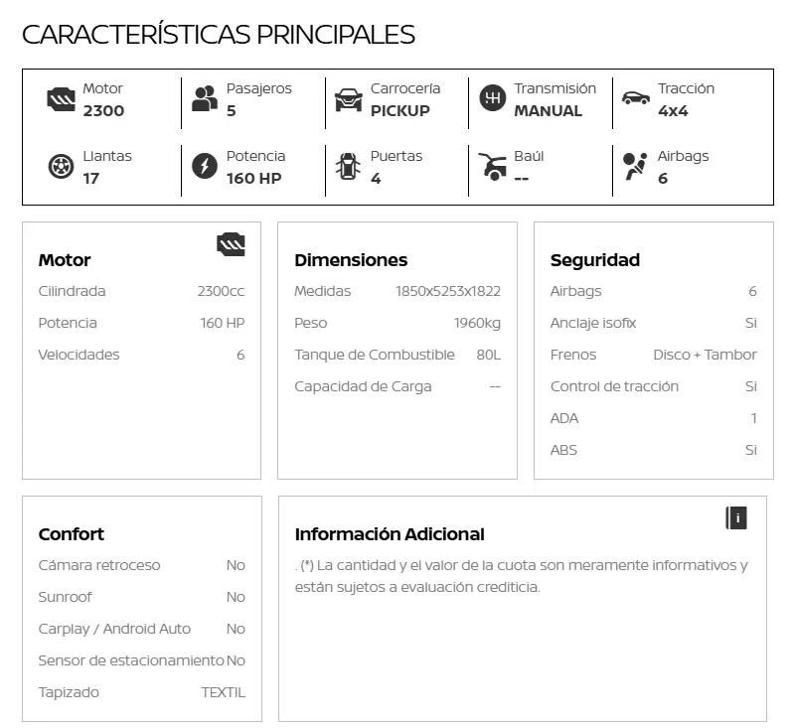The image size is (794, 728).
Task: Click the car icon beside Tracción 4x4
Action: 636,98
